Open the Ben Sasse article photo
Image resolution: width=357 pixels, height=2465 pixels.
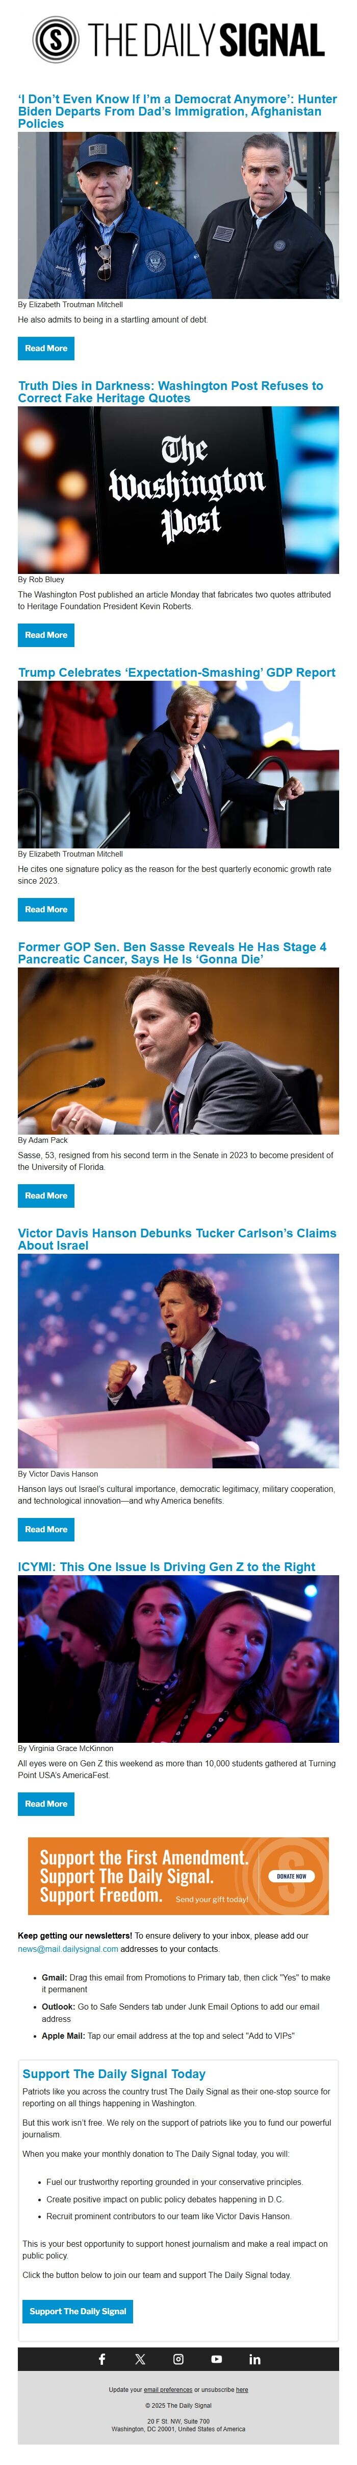[x=178, y=1051]
